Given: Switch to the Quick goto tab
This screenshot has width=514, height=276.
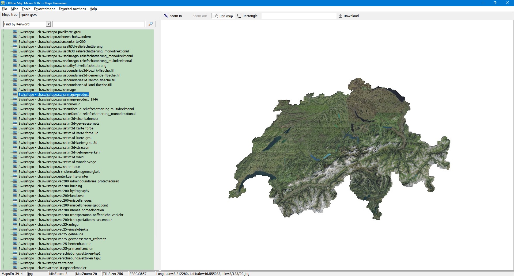Looking at the screenshot, I should coord(29,15).
